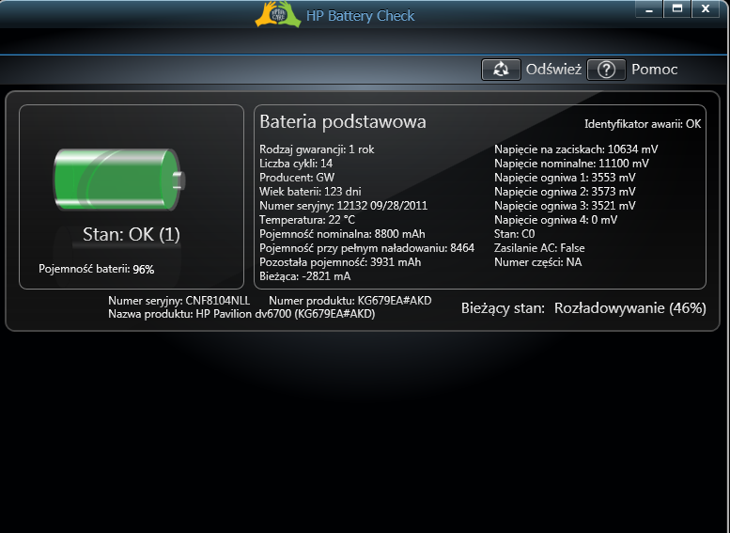Click the HP Battery Check title text

tap(360, 16)
